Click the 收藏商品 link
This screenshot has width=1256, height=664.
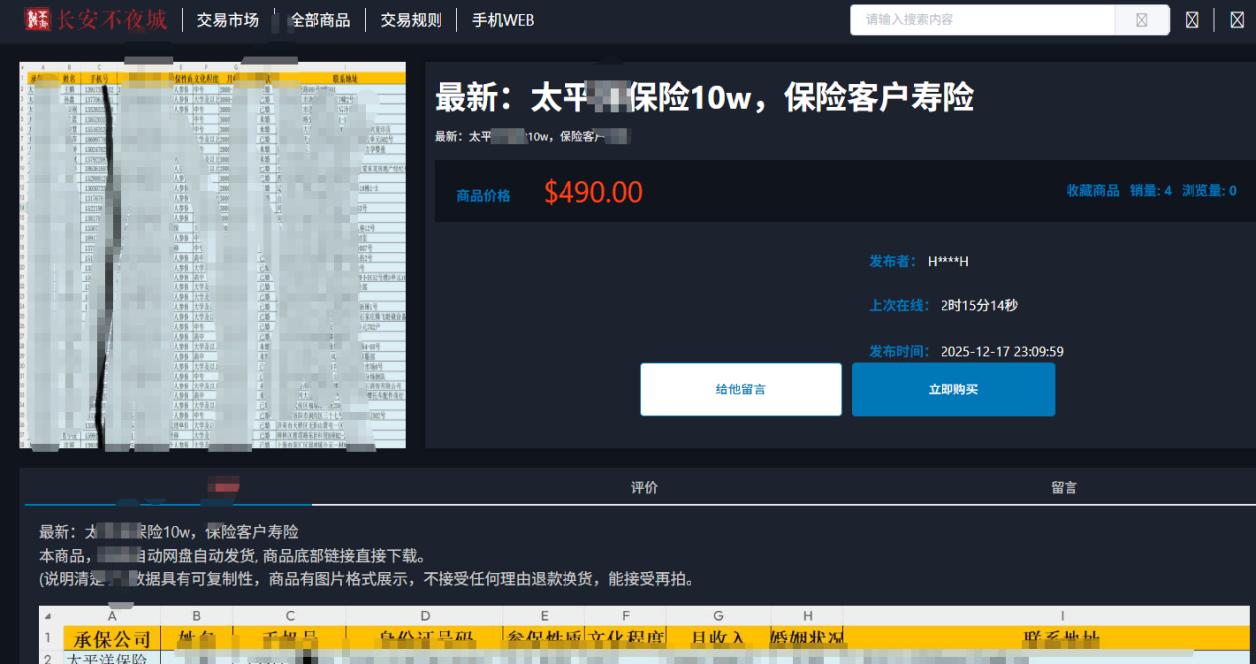click(x=1092, y=191)
